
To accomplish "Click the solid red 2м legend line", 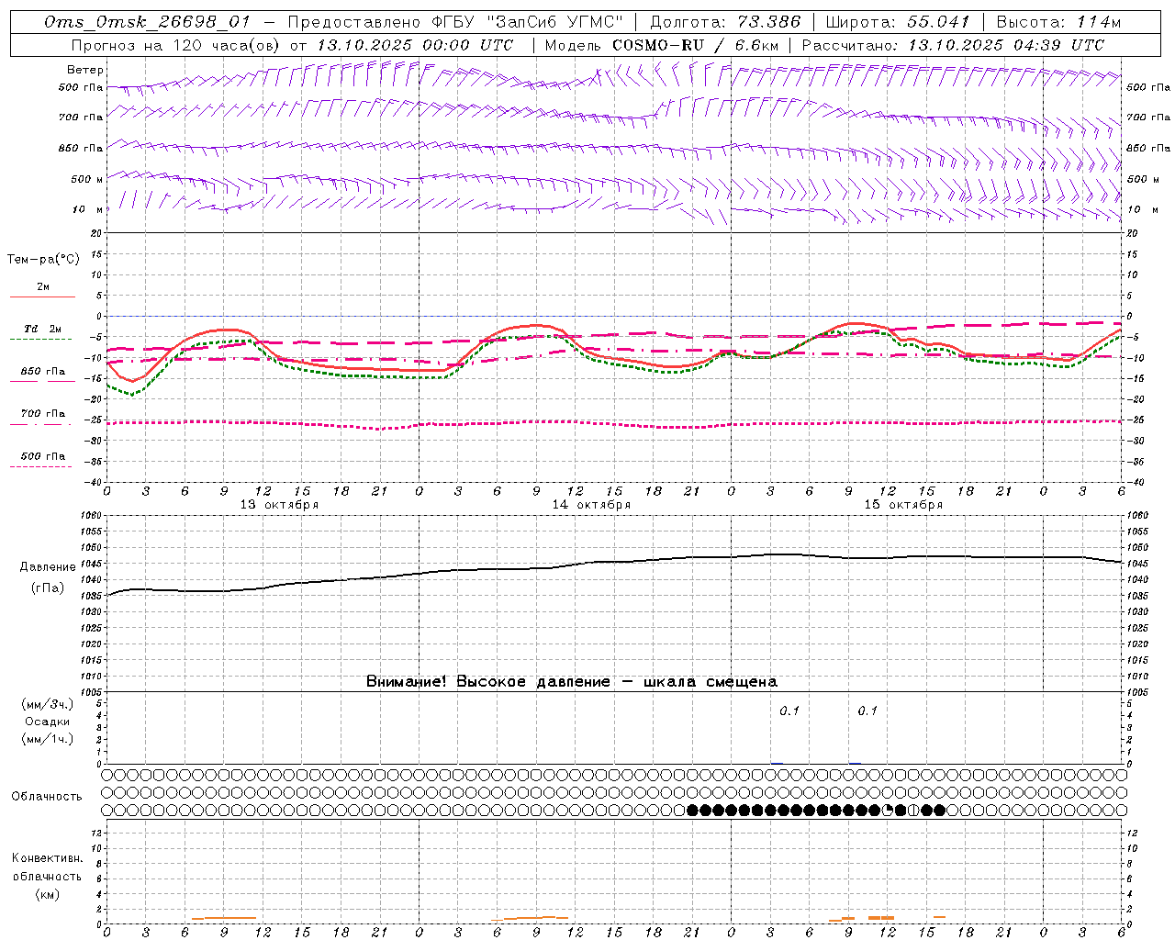I will coord(42,297).
